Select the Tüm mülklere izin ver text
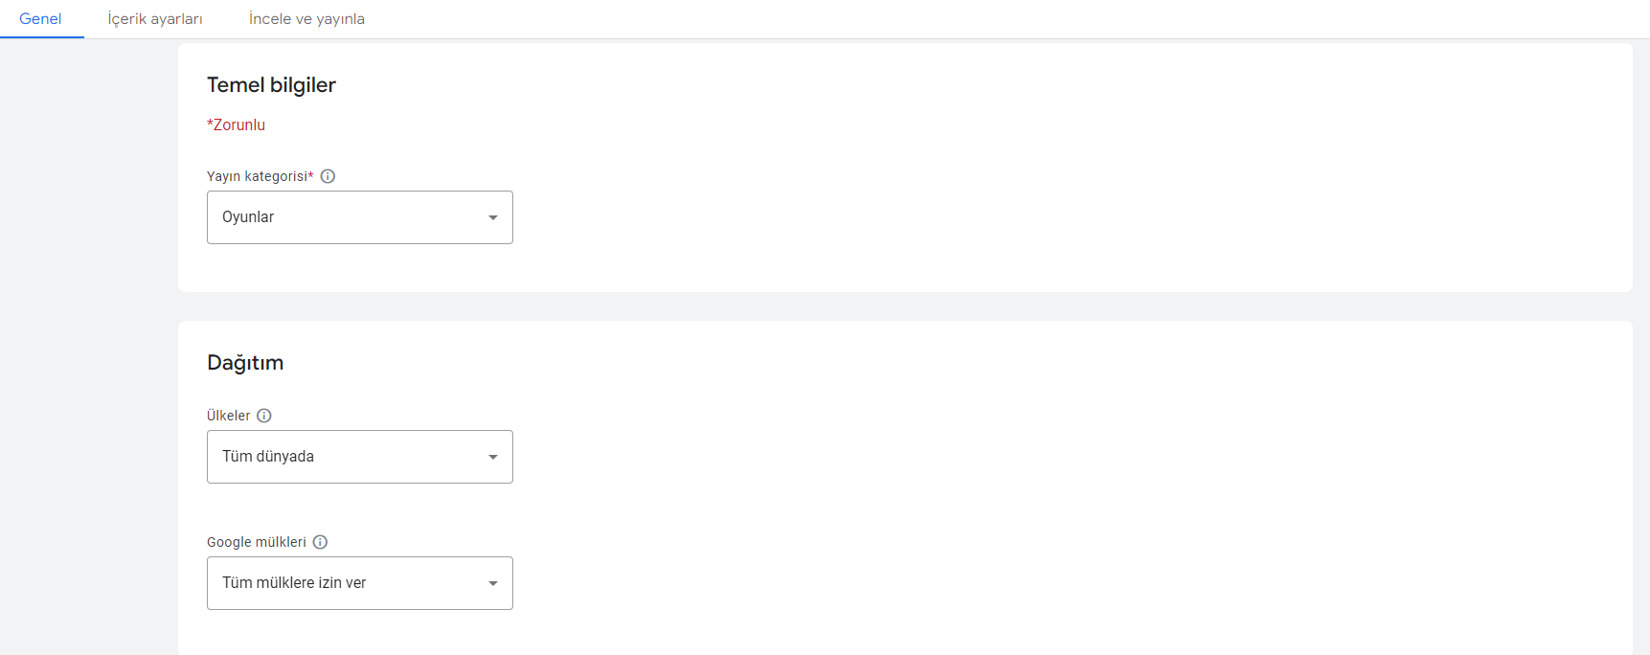 point(294,583)
